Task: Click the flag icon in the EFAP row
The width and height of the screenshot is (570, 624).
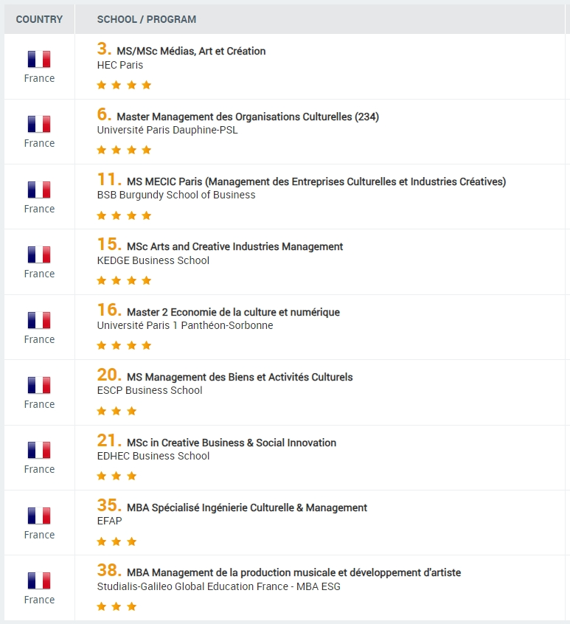Action: pos(39,516)
